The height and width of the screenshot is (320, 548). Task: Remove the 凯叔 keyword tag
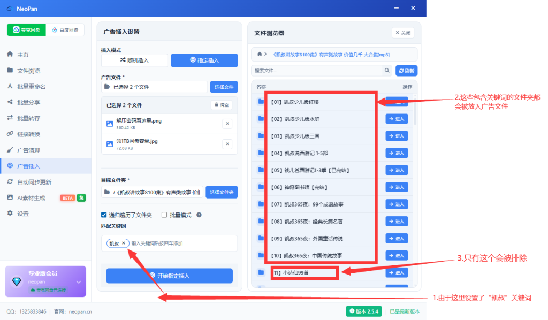click(124, 243)
